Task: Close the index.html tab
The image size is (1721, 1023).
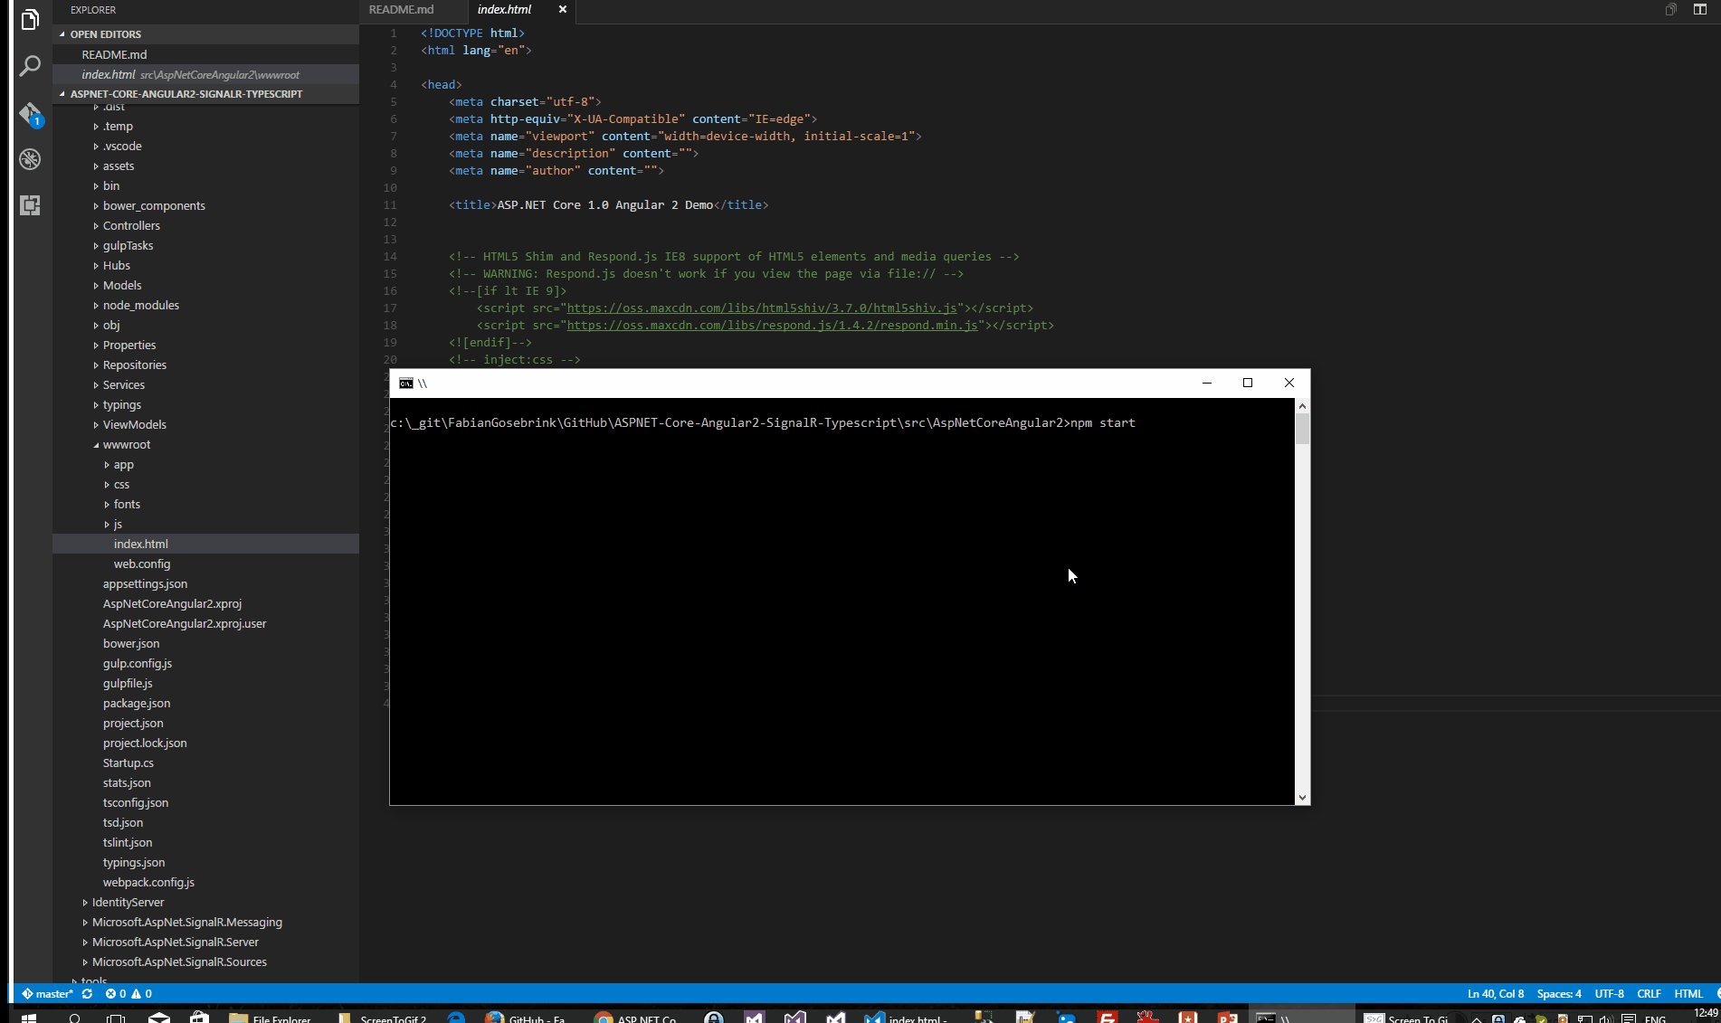Action: [x=563, y=9]
